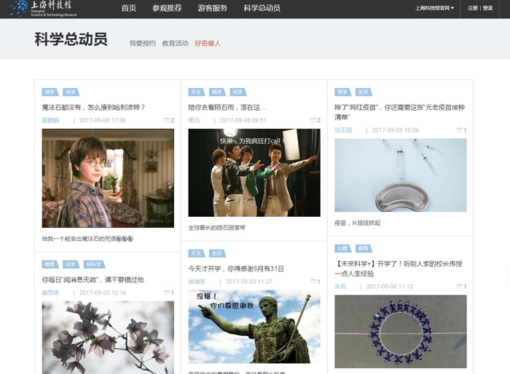
Task: Open the 【未来科学+】开学了 article
Action: pyautogui.click(x=399, y=268)
